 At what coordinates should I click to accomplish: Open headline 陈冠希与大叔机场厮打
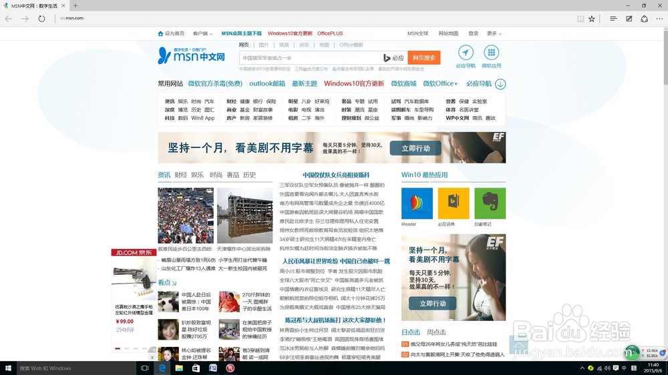pyautogui.click(x=335, y=320)
